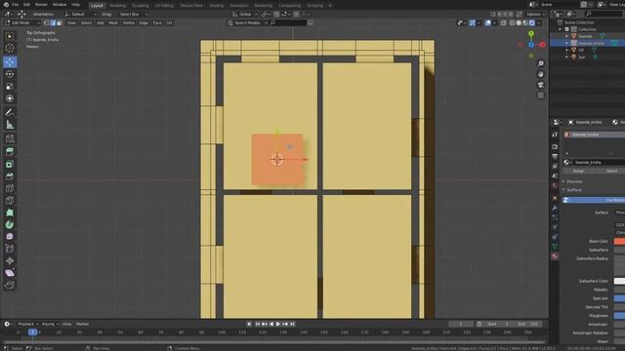625x351 pixels.
Task: Switch to solid viewport shading
Action: tap(519, 23)
